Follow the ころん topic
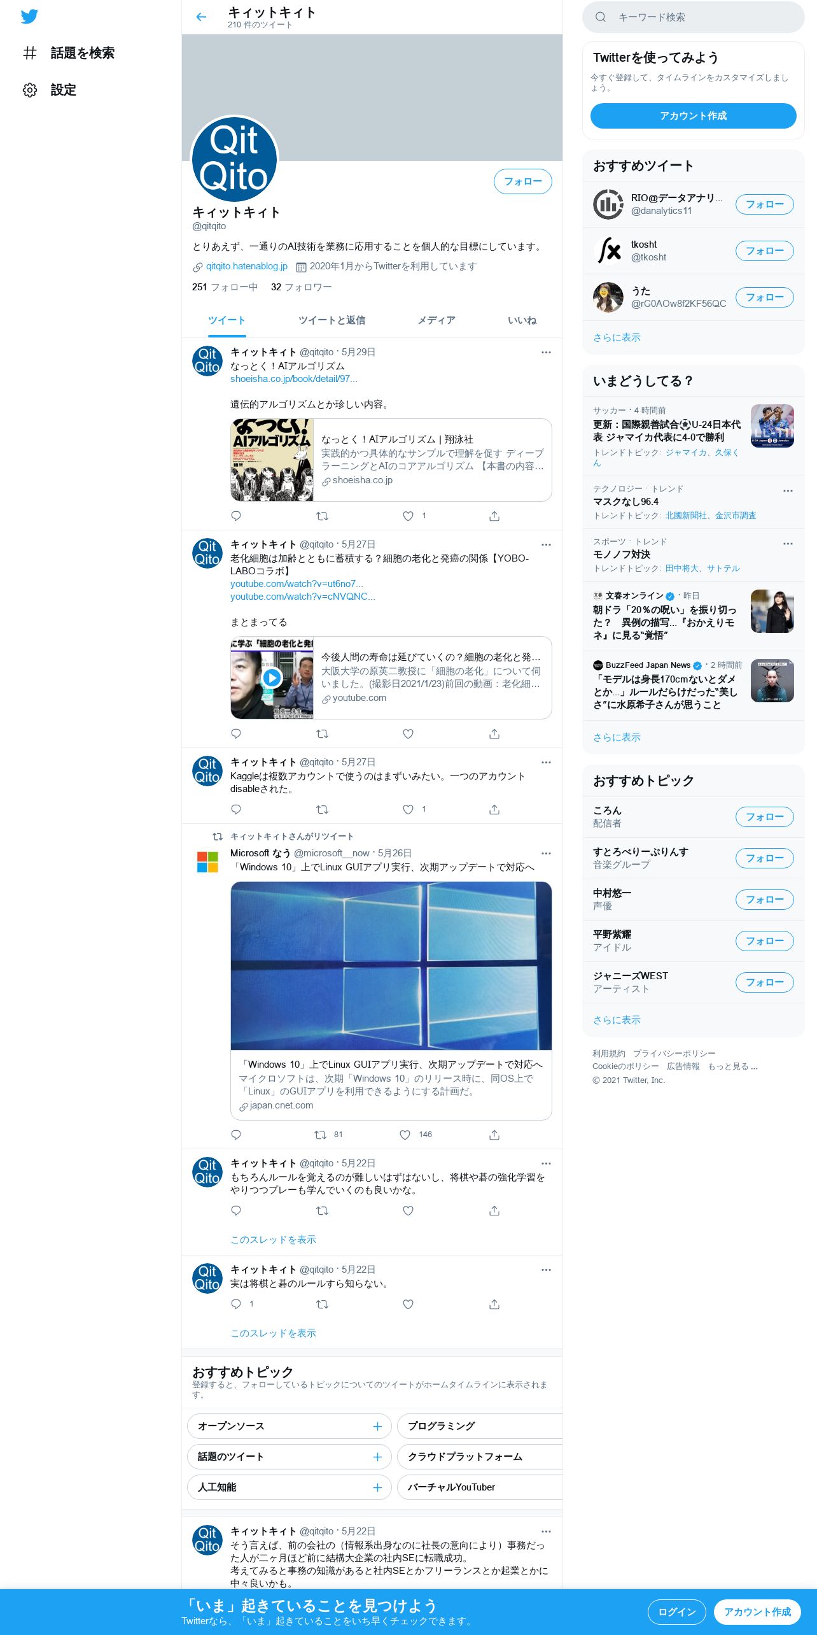This screenshot has width=817, height=1635. [764, 817]
